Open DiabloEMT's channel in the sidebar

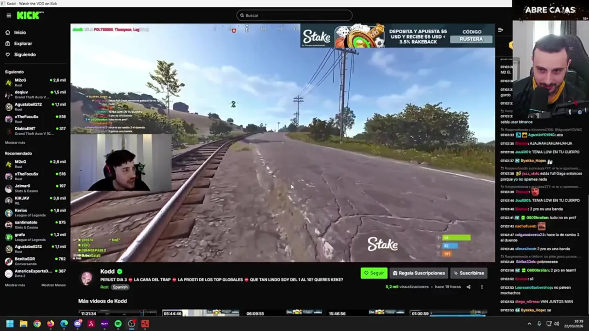coord(35,131)
